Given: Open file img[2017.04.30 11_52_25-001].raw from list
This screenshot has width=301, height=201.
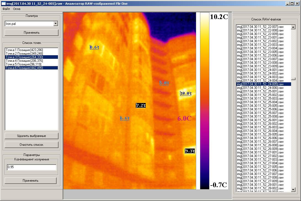Looking at the screenshot, I should (x=260, y=91).
